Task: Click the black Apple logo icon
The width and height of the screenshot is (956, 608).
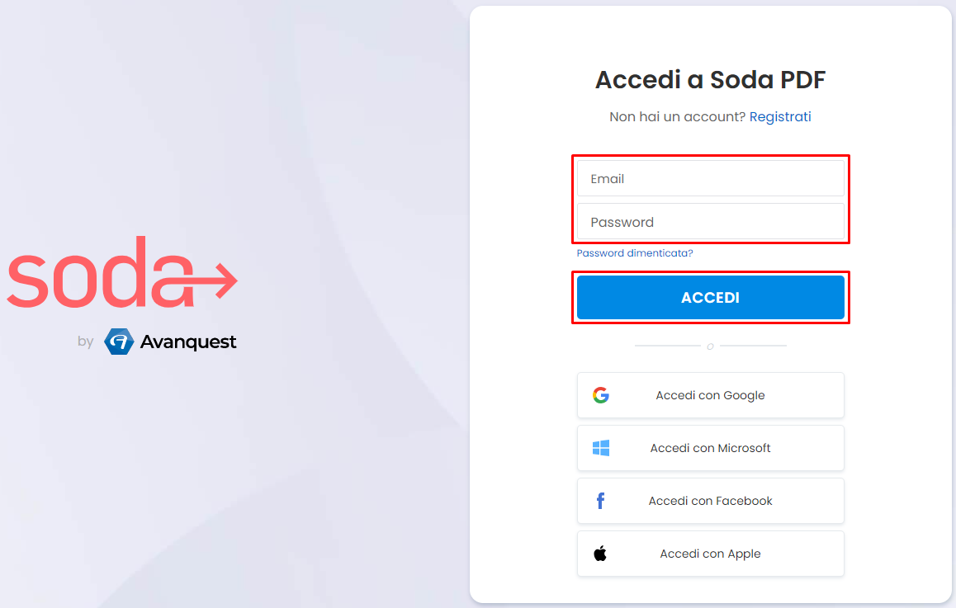Action: [x=600, y=554]
